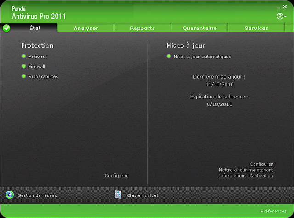294x218 pixels.
Task: Select the Services tab
Action: 256,28
